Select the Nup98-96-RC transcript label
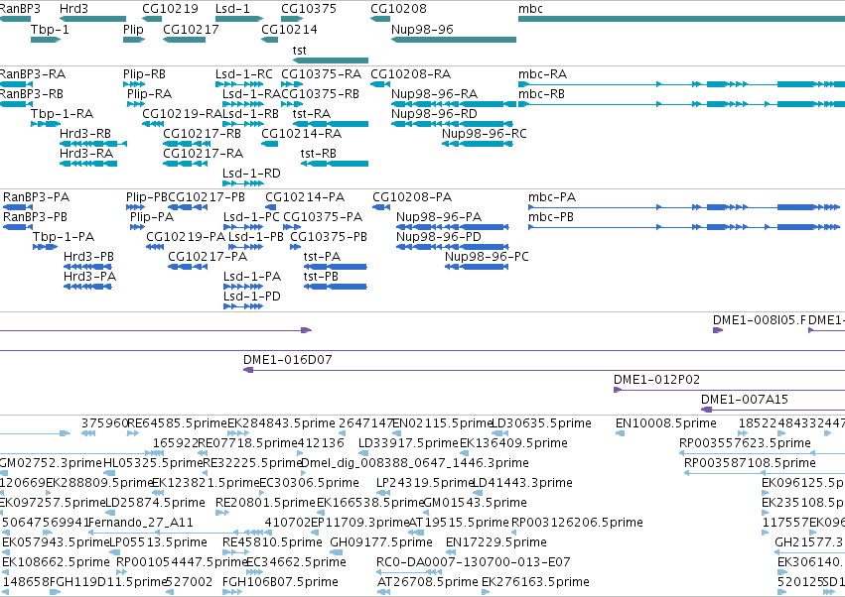The height and width of the screenshot is (597, 845). 484,134
